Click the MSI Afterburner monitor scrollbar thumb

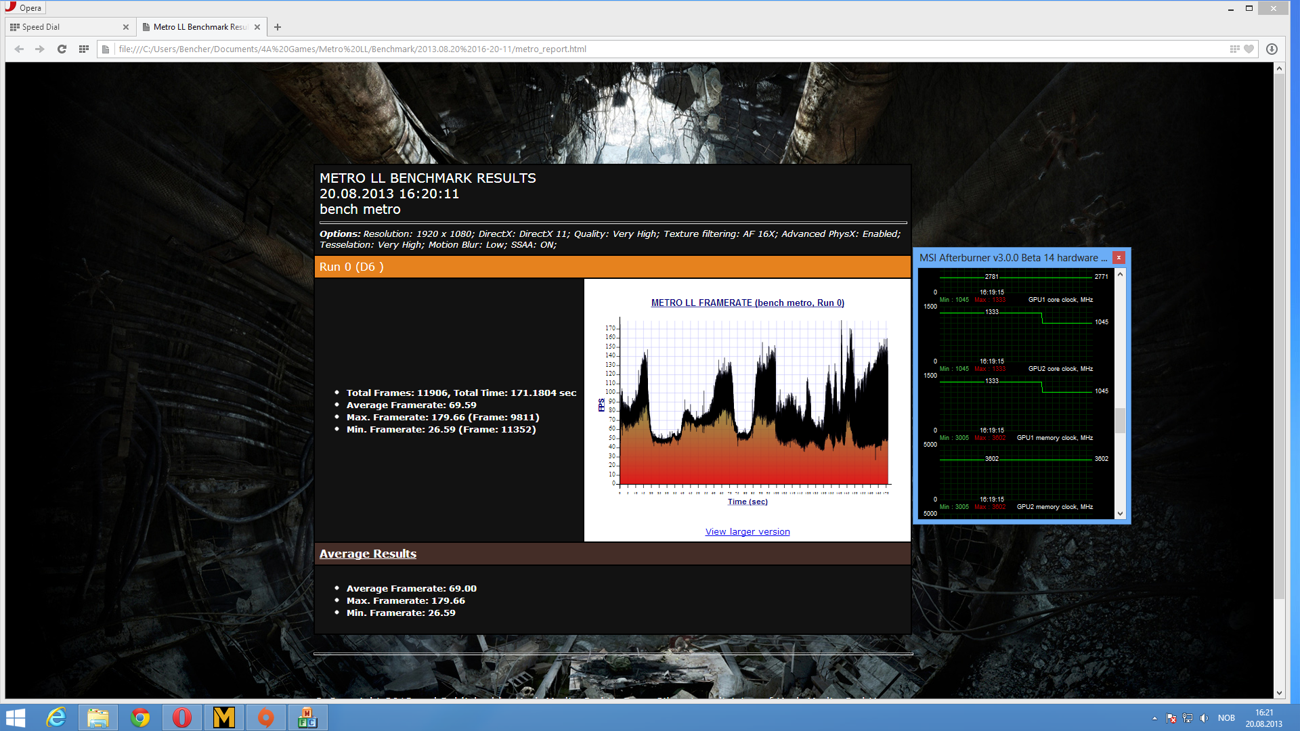pyautogui.click(x=1120, y=420)
